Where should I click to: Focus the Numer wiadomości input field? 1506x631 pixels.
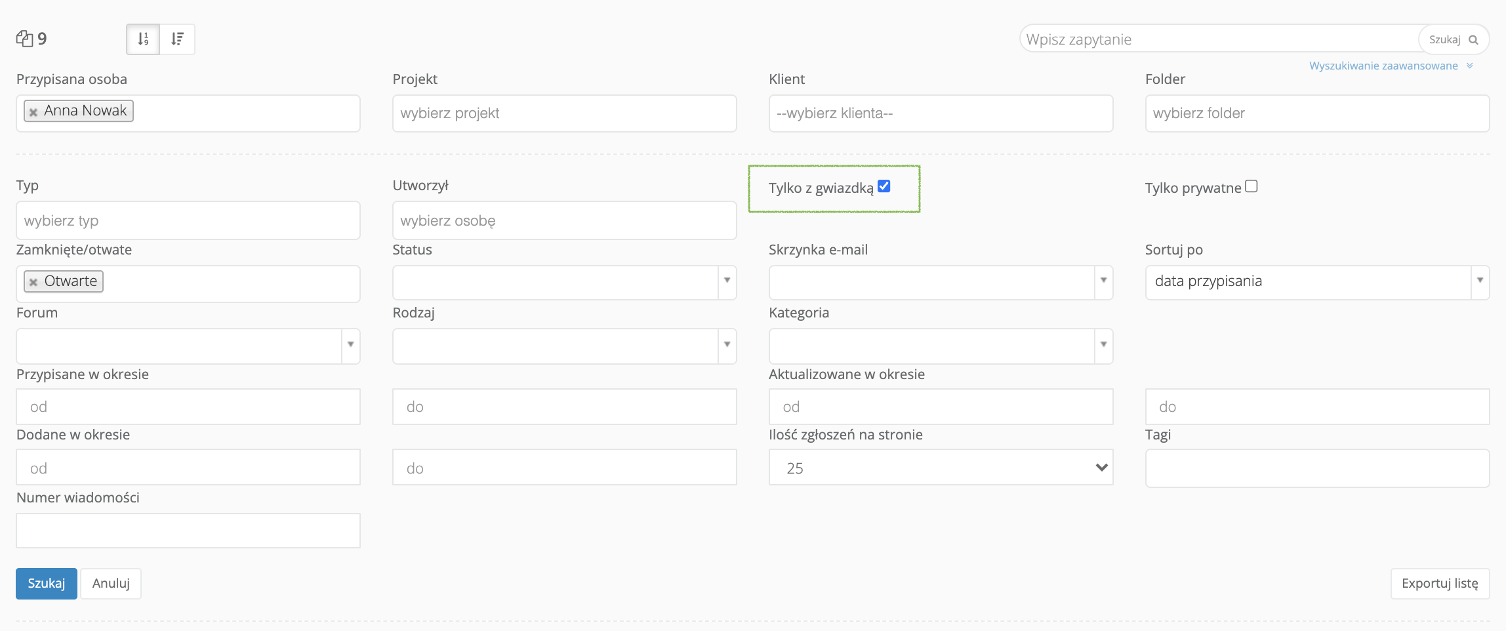(x=188, y=531)
